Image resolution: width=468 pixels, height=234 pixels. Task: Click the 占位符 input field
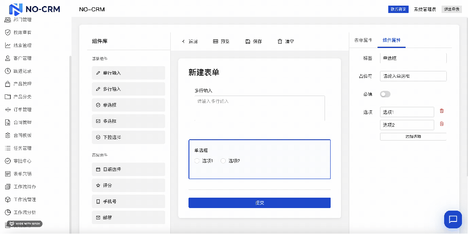coord(413,76)
